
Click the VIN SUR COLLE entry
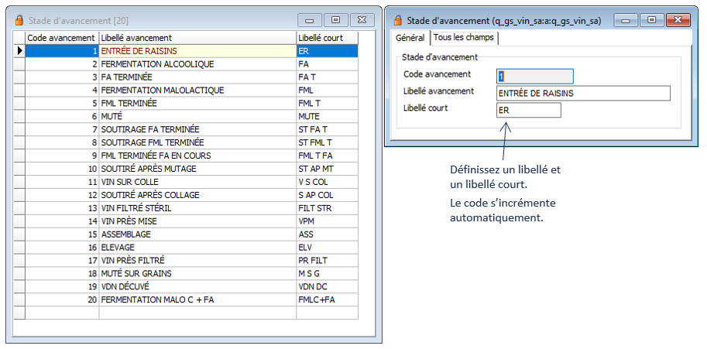(129, 181)
